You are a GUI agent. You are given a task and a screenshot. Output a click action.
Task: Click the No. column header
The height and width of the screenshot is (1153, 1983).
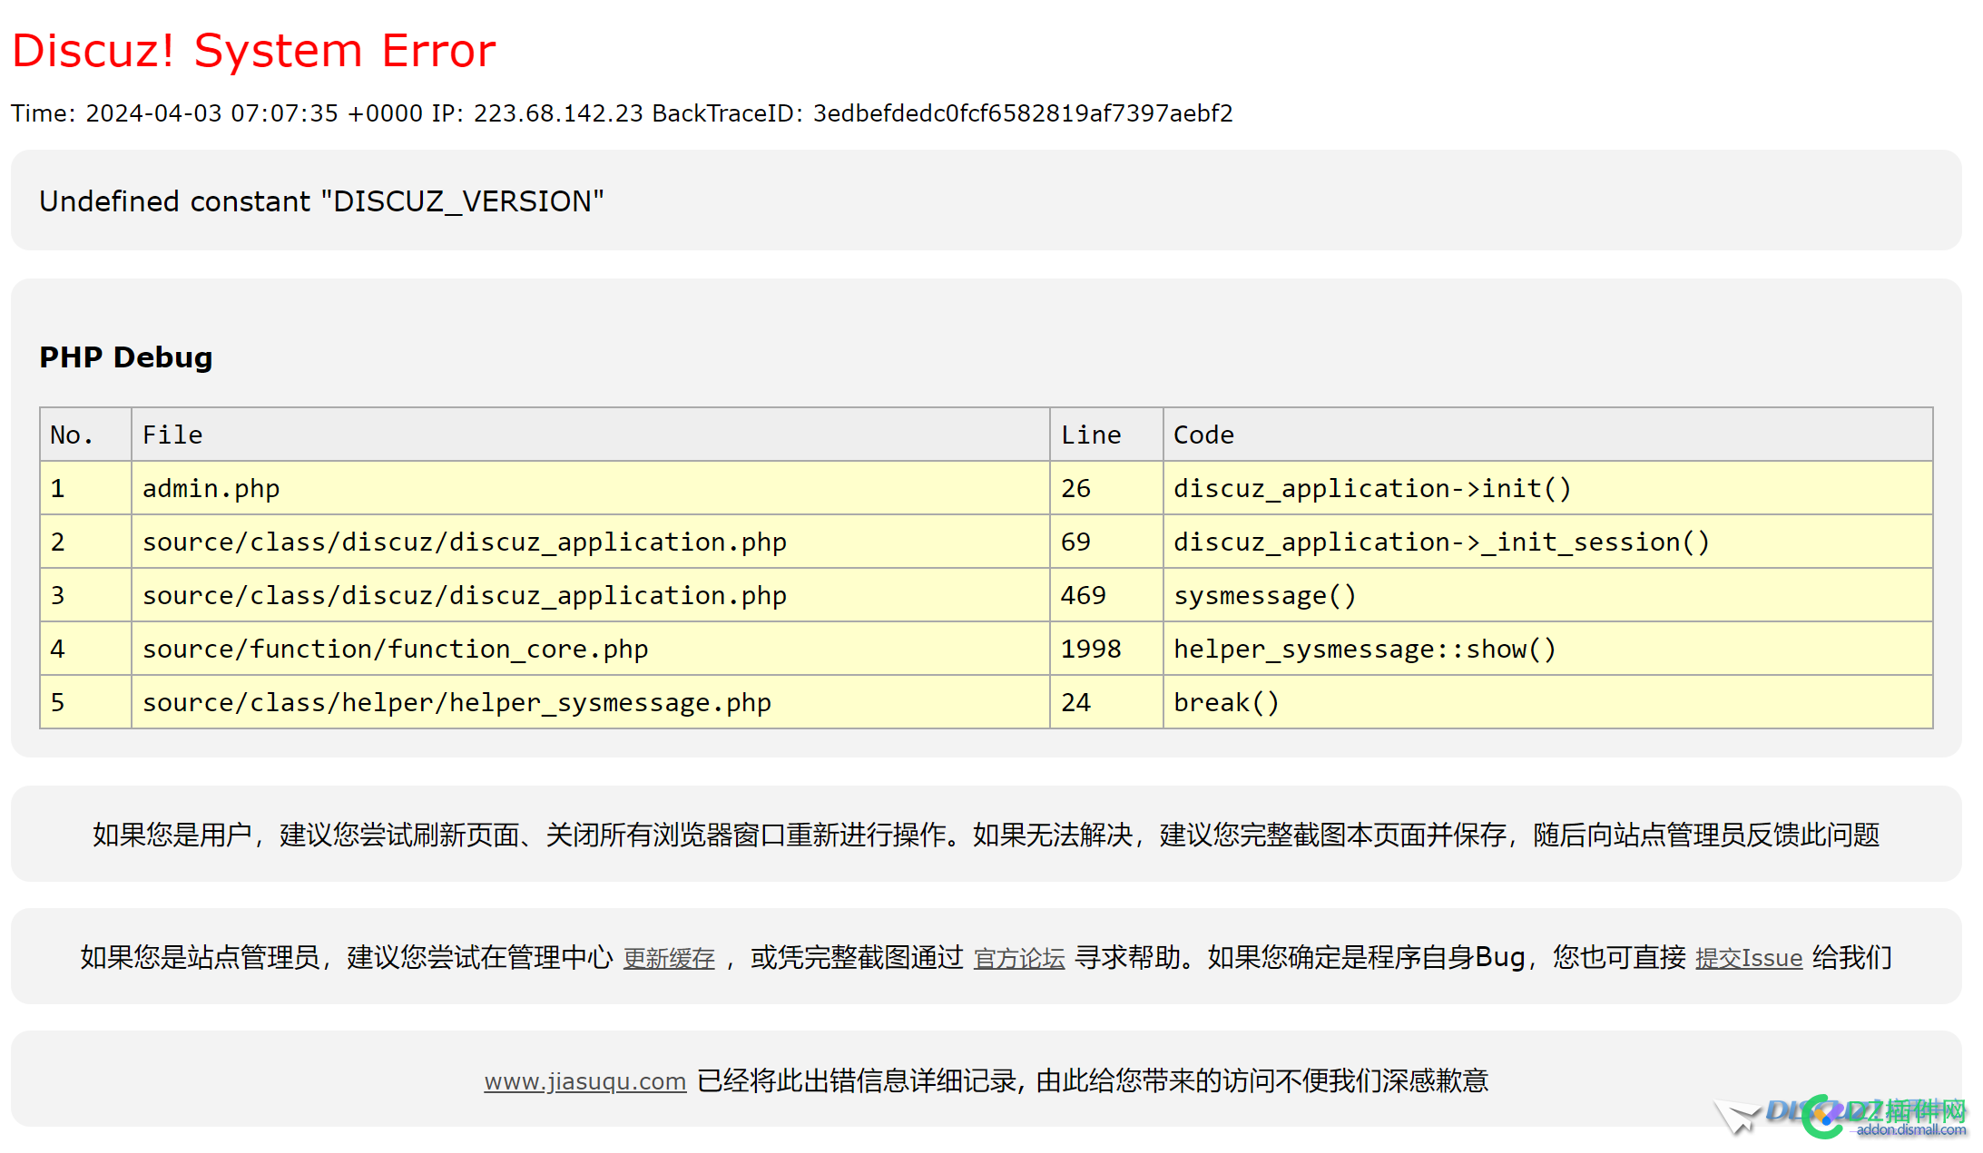(86, 435)
